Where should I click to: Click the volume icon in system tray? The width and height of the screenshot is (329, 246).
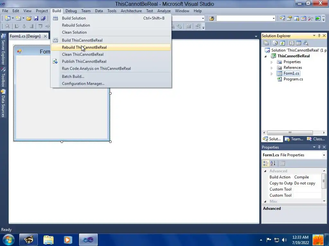pyautogui.click(x=284, y=240)
